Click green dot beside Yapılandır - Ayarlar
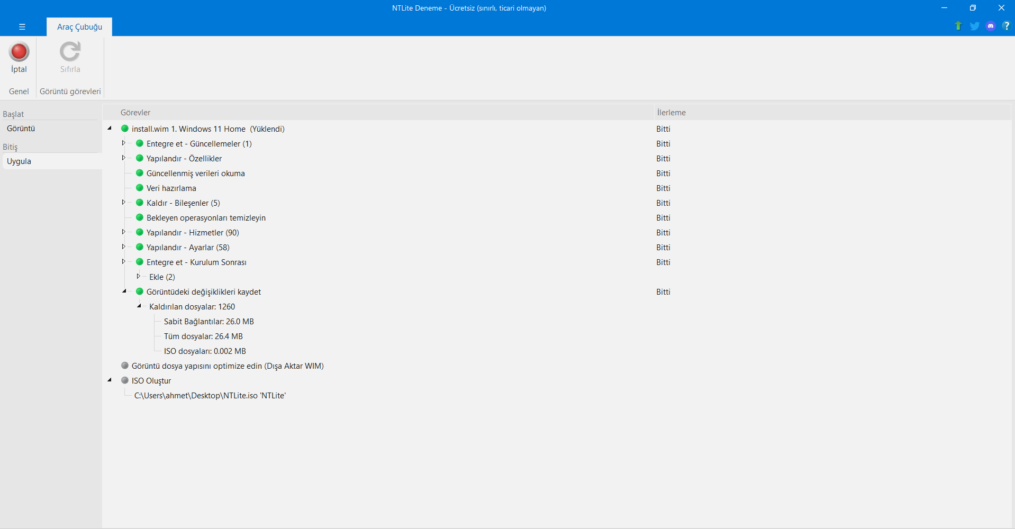 [140, 247]
